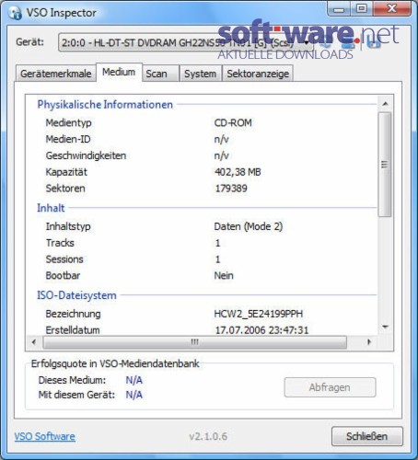Click the ISO-Dateisystem section heading
This screenshot has height=460, width=418.
pyautogui.click(x=76, y=295)
